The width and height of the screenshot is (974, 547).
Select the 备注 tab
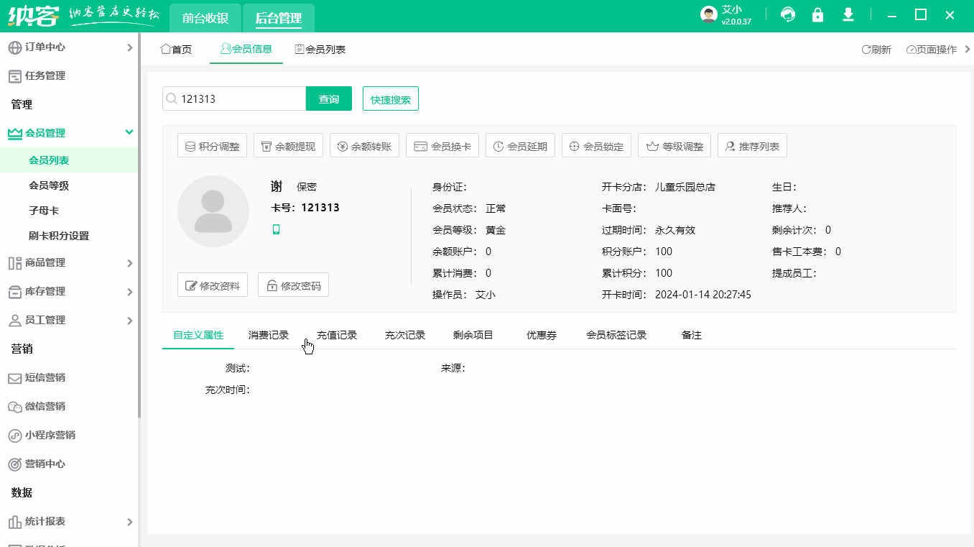691,335
